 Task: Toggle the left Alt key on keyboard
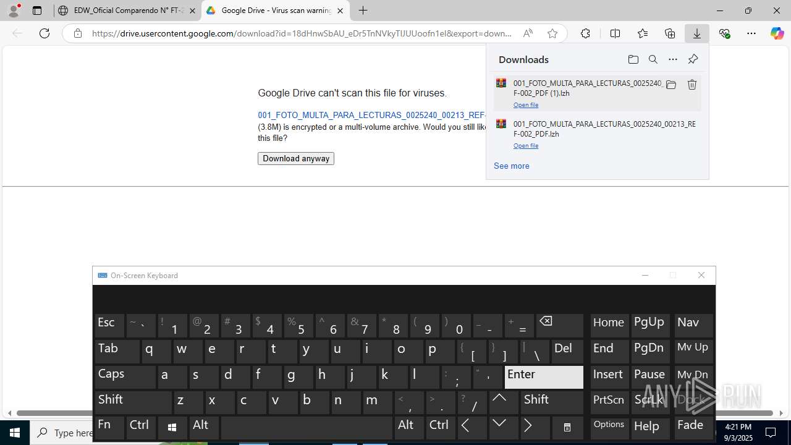coord(204,428)
